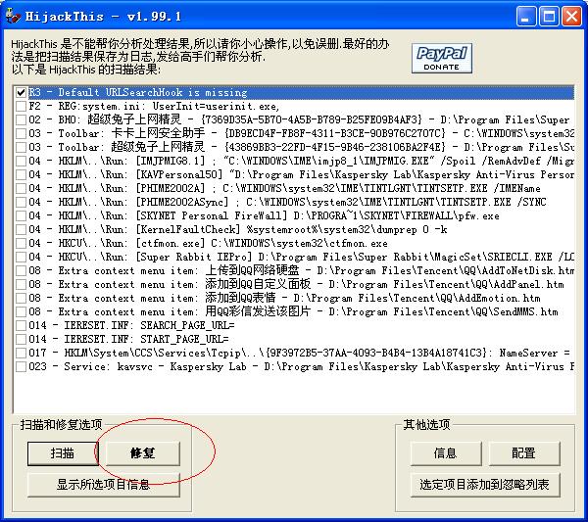This screenshot has height=522, width=588.
Task: Check the O4 KernelFaultCheck entry checkbox
Action: tap(21, 230)
